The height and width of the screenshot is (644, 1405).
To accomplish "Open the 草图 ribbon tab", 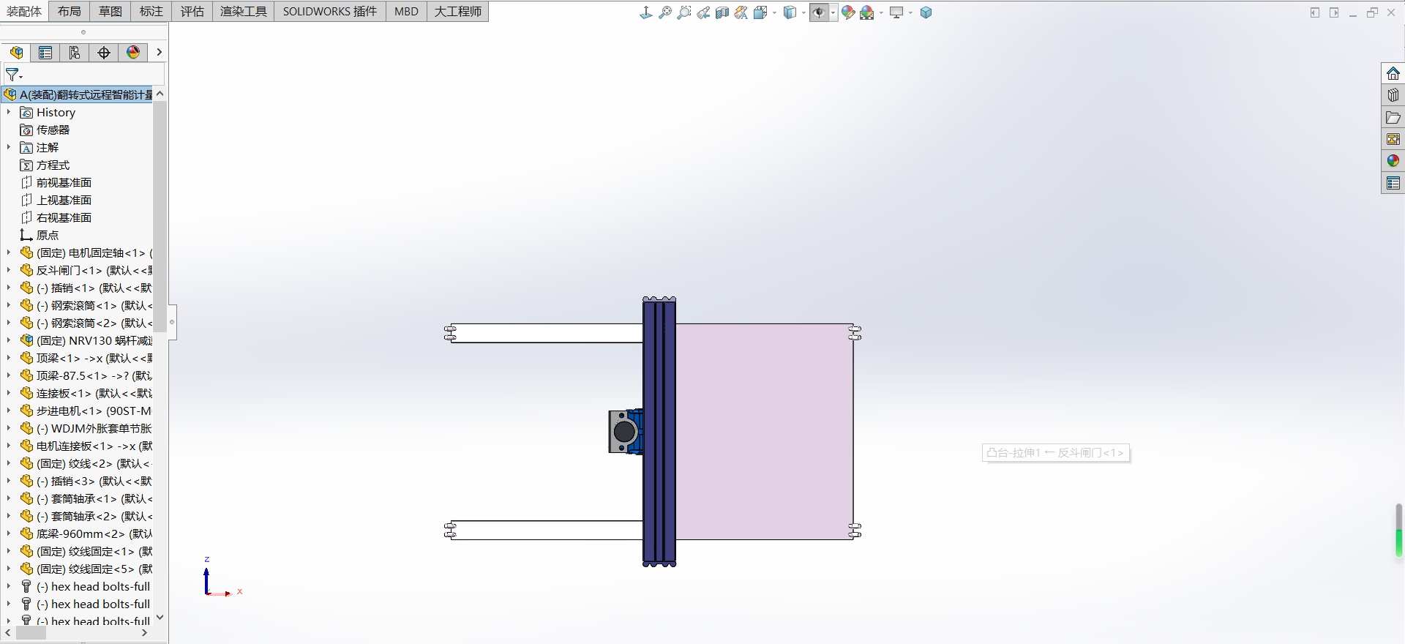I will 110,12.
